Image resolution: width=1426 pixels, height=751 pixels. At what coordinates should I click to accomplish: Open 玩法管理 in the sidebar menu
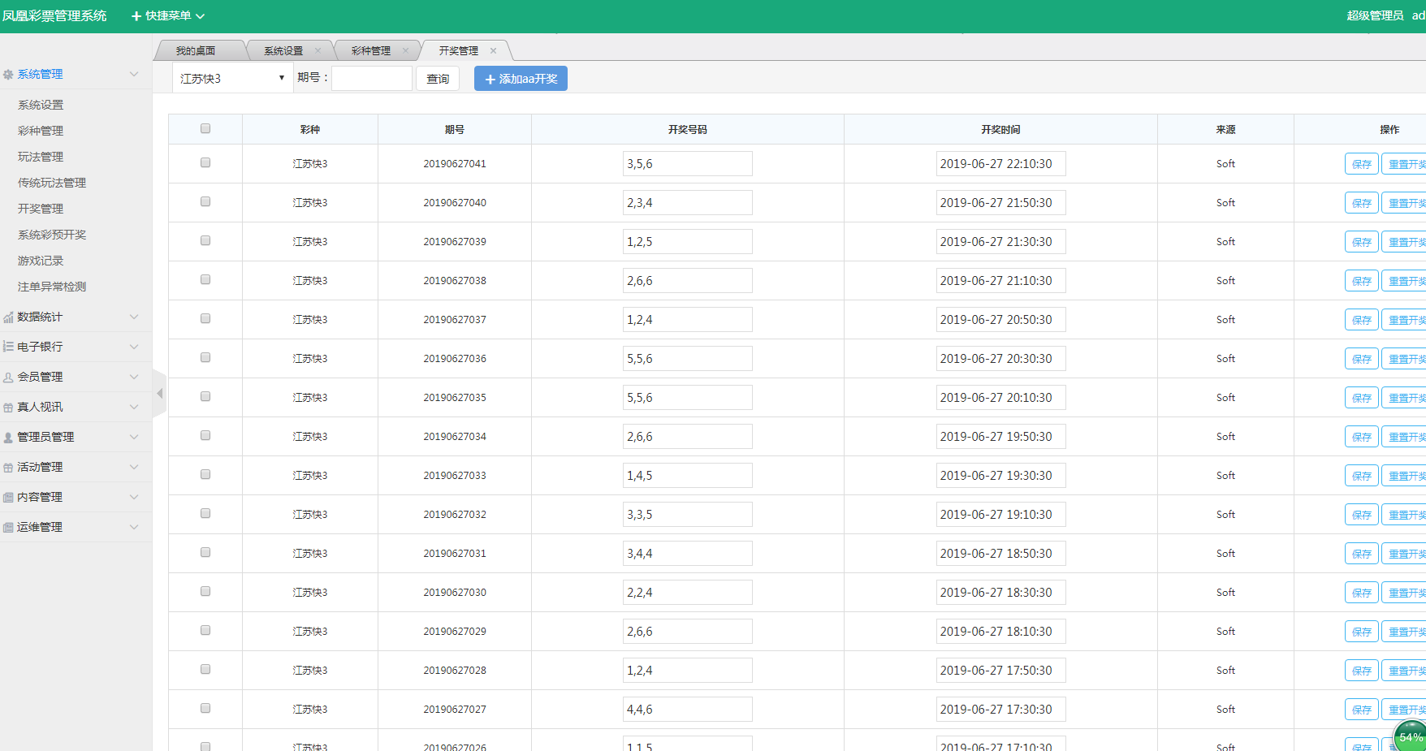(41, 157)
